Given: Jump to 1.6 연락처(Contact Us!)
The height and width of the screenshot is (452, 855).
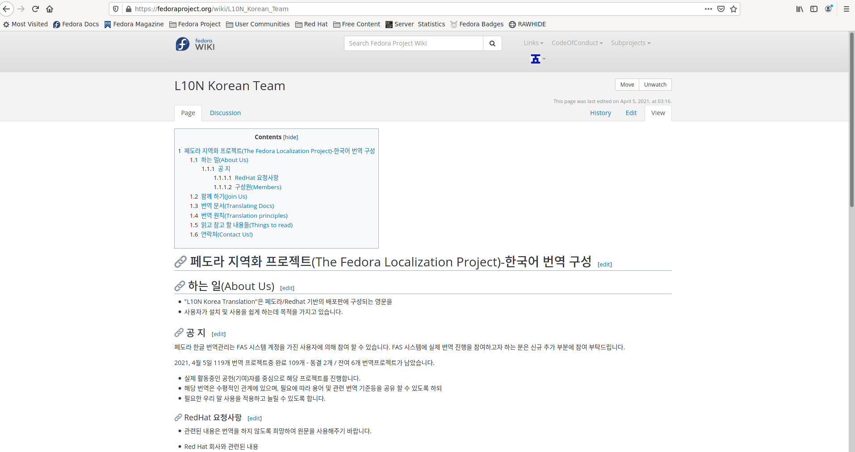Looking at the screenshot, I should pos(221,234).
